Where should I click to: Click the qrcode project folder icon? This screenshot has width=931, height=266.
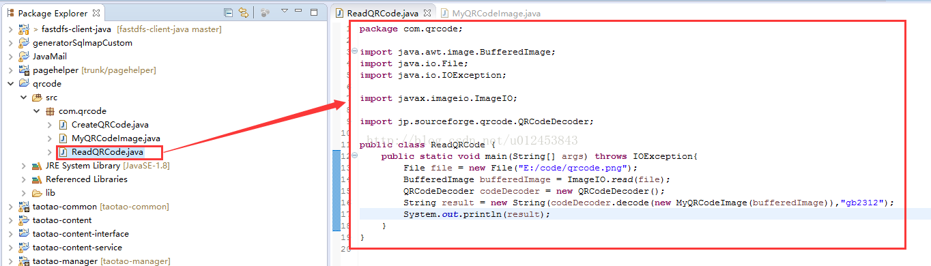coord(24,83)
